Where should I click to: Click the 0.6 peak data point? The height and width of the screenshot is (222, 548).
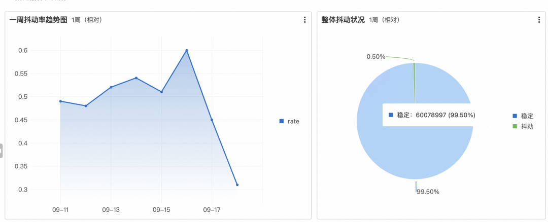click(x=187, y=50)
